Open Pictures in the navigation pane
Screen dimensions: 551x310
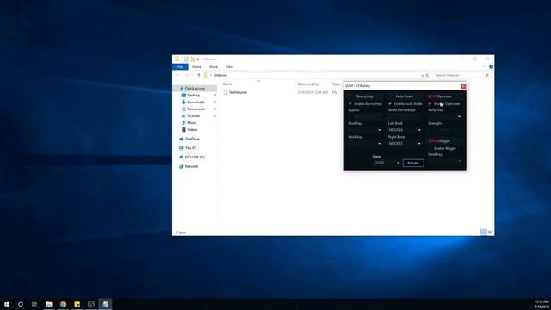point(193,115)
